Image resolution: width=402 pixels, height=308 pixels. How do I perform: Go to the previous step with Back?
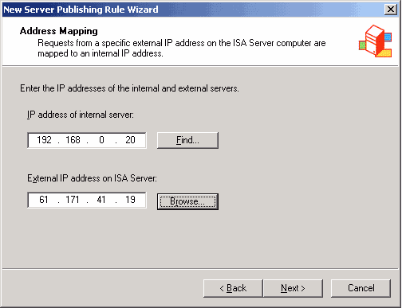coord(233,288)
